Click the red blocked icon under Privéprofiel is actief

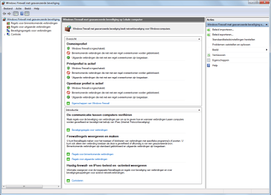pos(68,73)
